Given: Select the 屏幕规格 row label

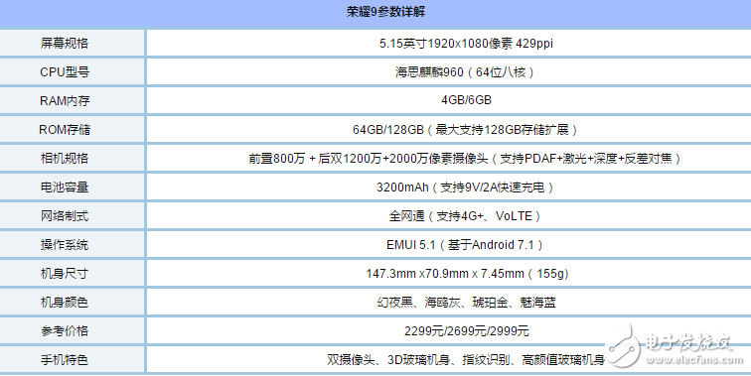Looking at the screenshot, I should (65, 43).
